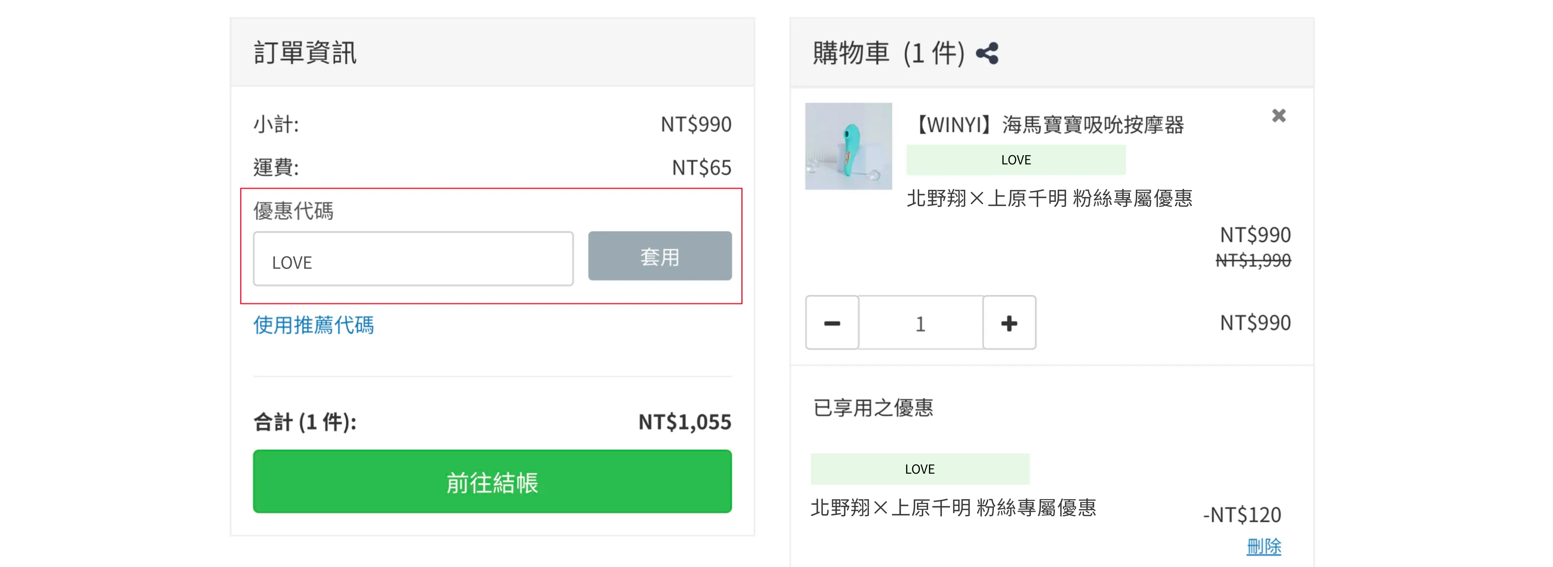Click the LOVE tag under the product title
Image resolution: width=1553 pixels, height=567 pixels.
(x=1016, y=160)
